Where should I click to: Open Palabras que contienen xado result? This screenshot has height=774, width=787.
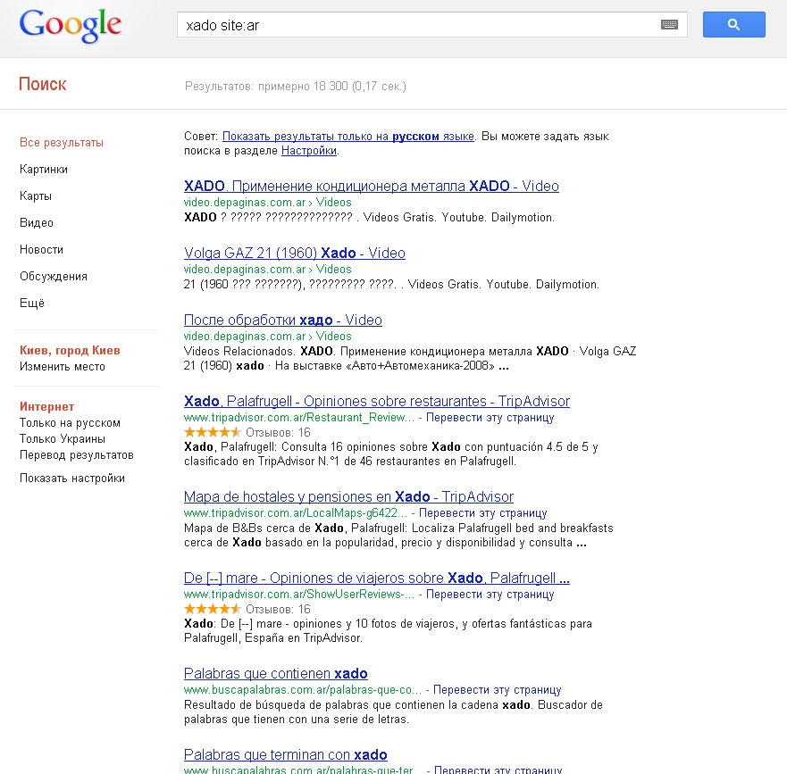click(275, 673)
